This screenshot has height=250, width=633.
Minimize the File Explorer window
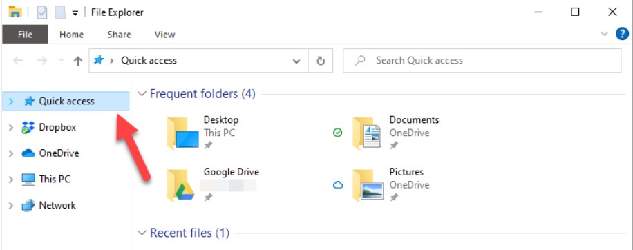[538, 12]
